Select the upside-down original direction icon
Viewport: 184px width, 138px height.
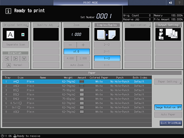pos(24,59)
